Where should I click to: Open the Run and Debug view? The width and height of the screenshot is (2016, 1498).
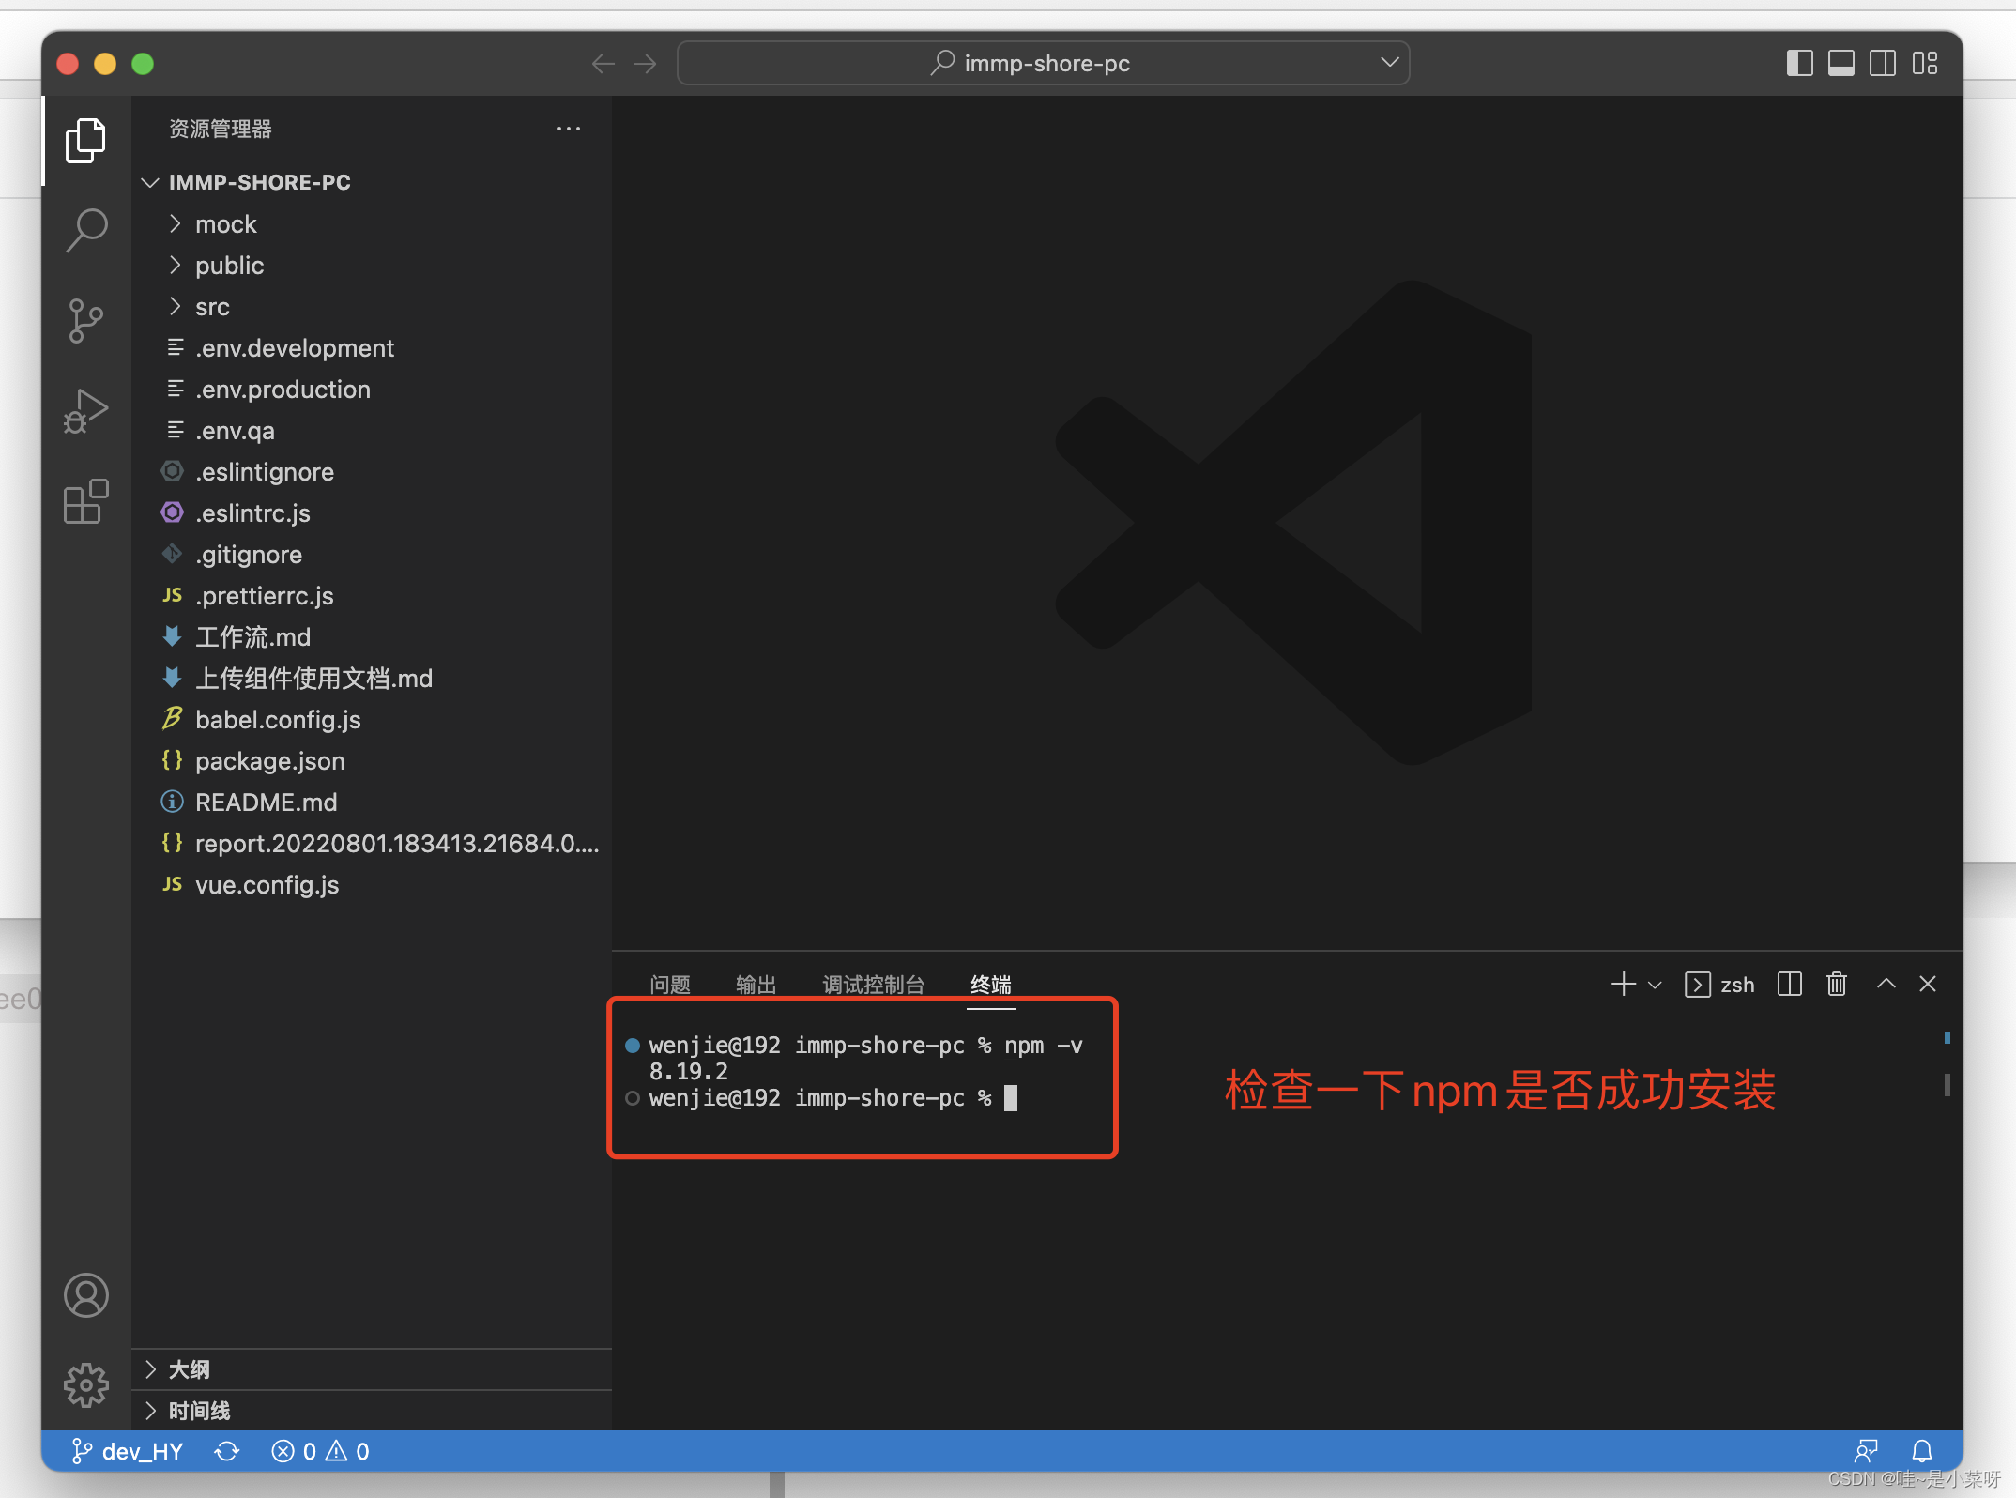85,410
